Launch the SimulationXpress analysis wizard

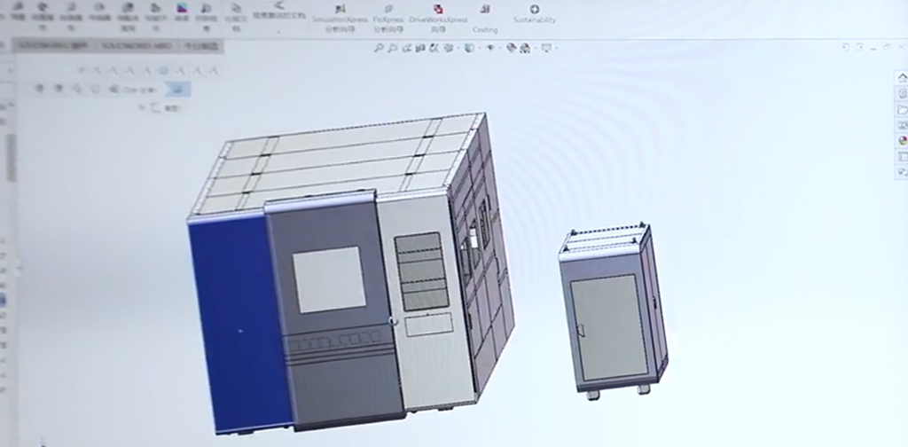point(340,20)
